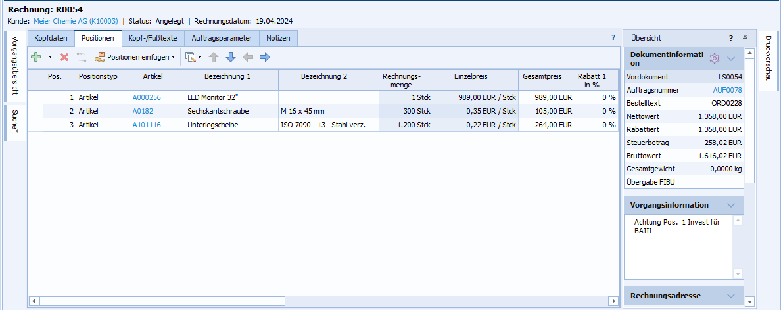The image size is (781, 310).
Task: Open the Druckvorschau side tab
Action: point(768,59)
